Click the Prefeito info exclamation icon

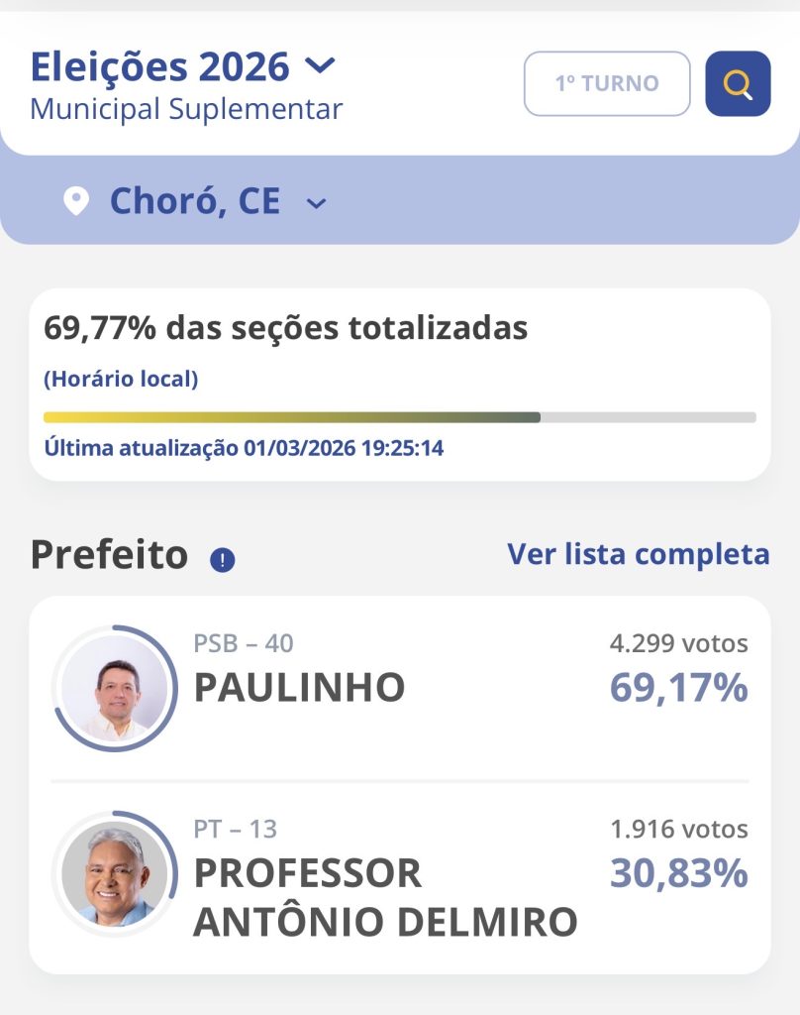[x=223, y=560]
